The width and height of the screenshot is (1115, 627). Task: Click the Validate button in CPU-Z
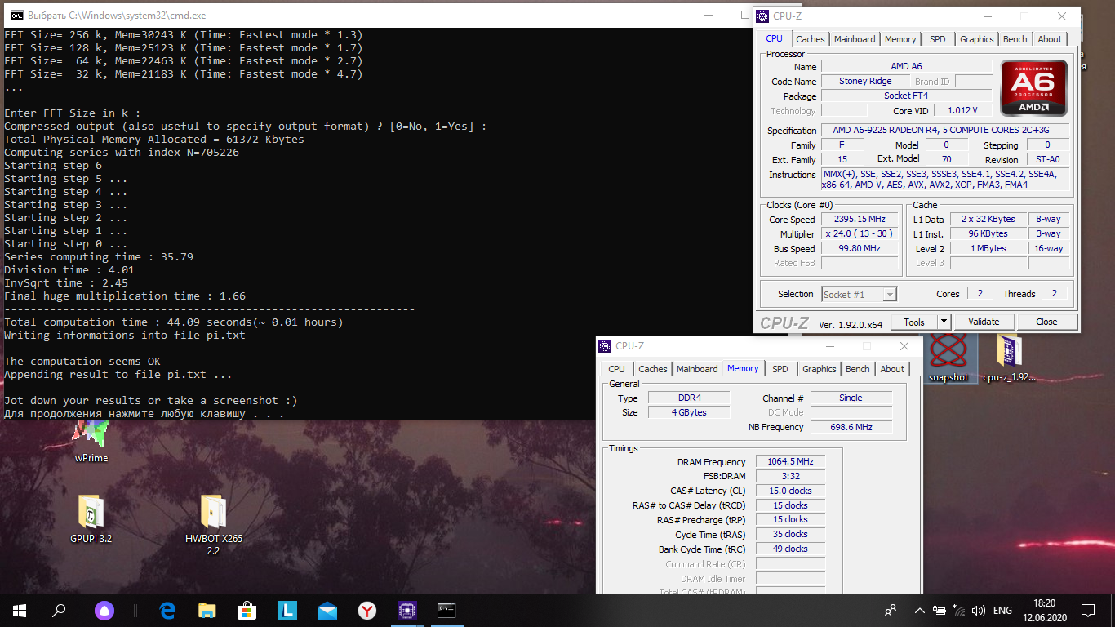(984, 322)
